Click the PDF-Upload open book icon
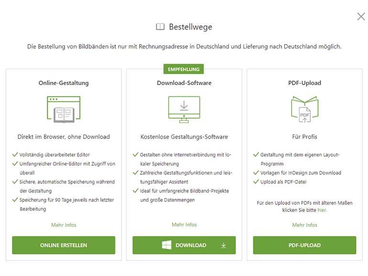Screen dimensions: 368x276 click(304, 109)
